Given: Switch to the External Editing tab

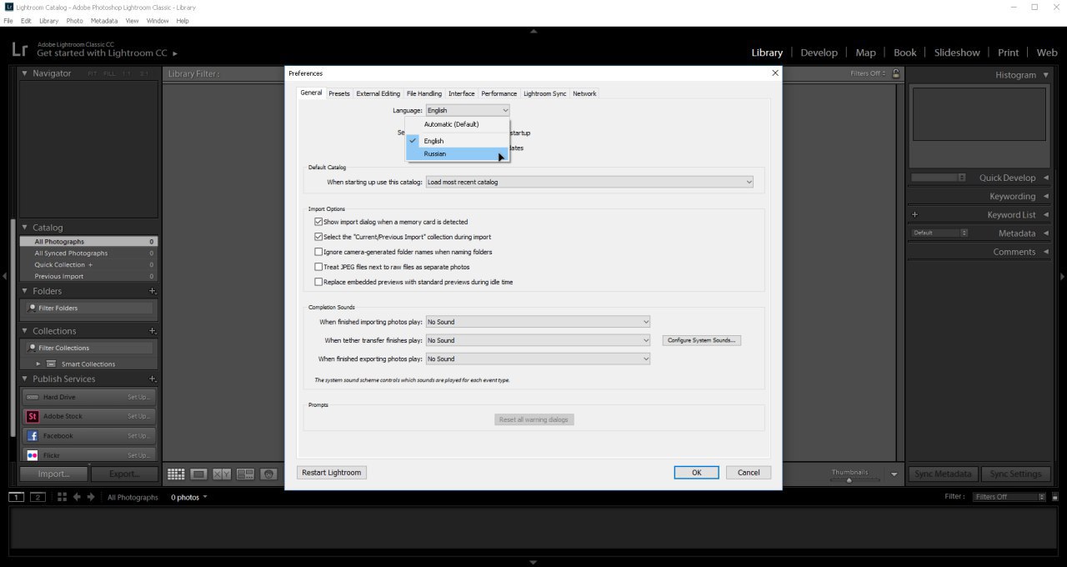Looking at the screenshot, I should point(378,93).
